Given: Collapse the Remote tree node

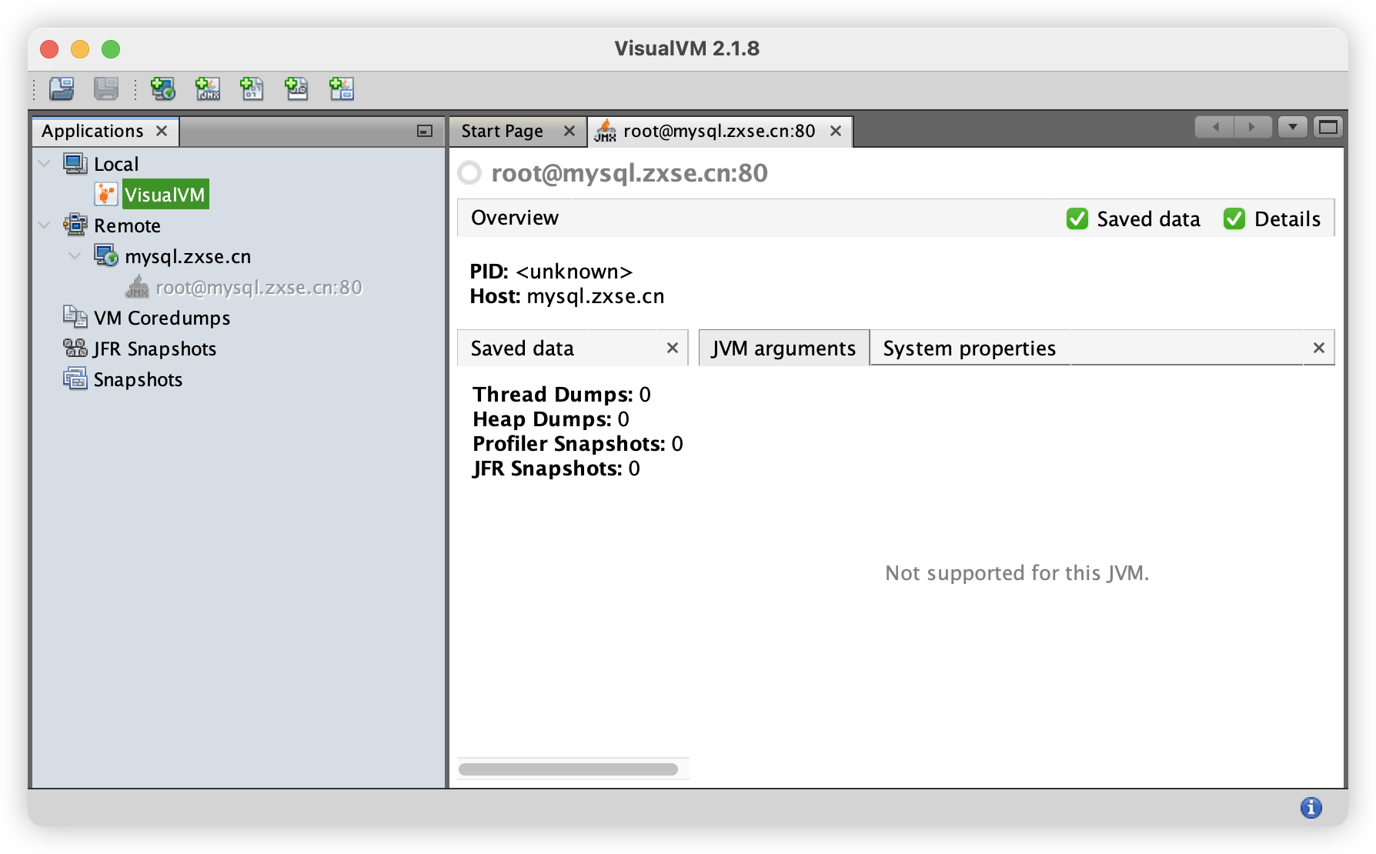Looking at the screenshot, I should (x=45, y=225).
